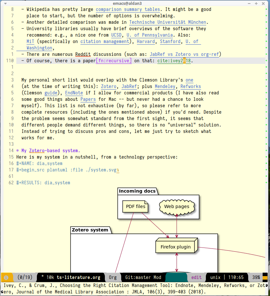Click the '#+NAME: dia_system' line
The image size is (270, 296).
tap(39, 163)
